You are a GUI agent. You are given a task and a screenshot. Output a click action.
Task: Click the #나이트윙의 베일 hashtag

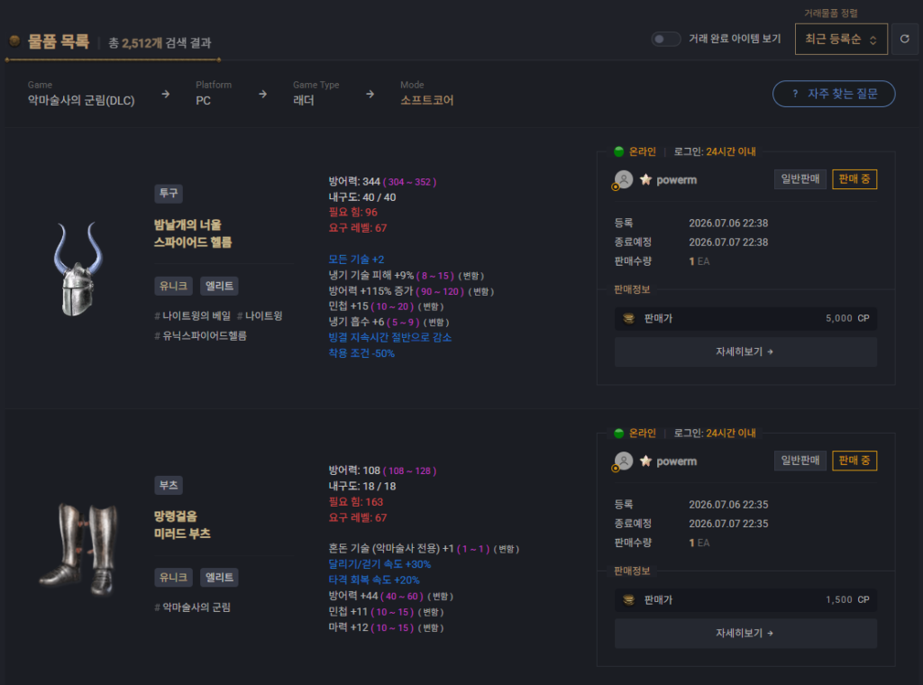click(x=192, y=316)
